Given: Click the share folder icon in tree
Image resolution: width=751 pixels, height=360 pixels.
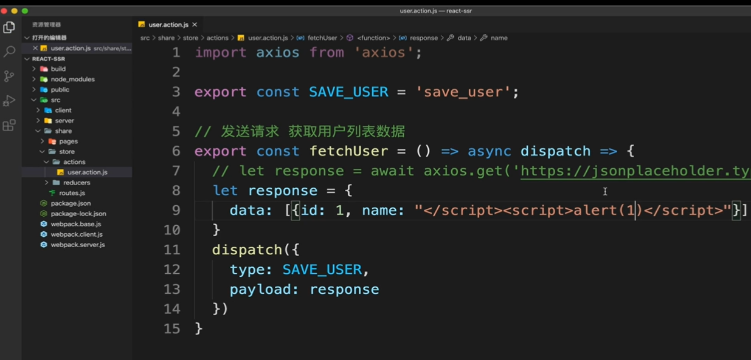Looking at the screenshot, I should click(x=48, y=131).
